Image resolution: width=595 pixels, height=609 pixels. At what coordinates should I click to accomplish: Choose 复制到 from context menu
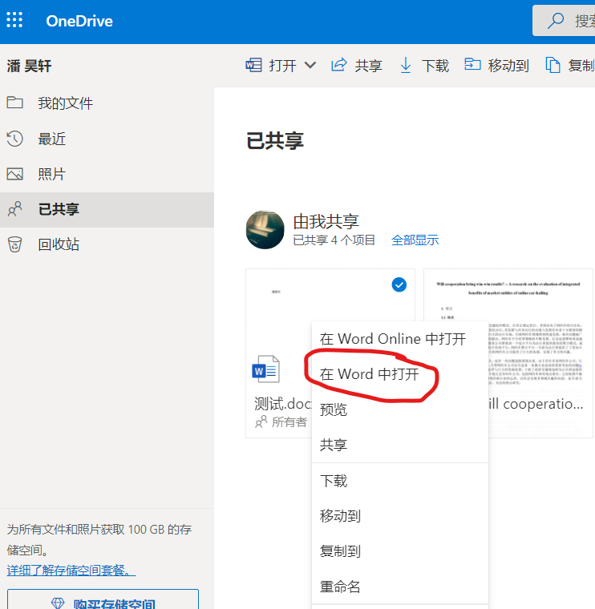pyautogui.click(x=400, y=551)
